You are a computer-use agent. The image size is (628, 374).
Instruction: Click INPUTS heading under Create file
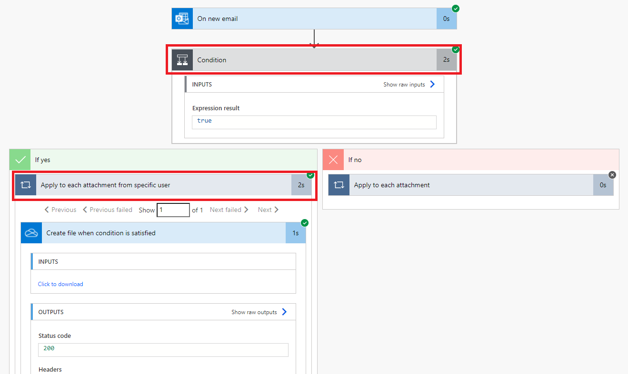pos(48,262)
